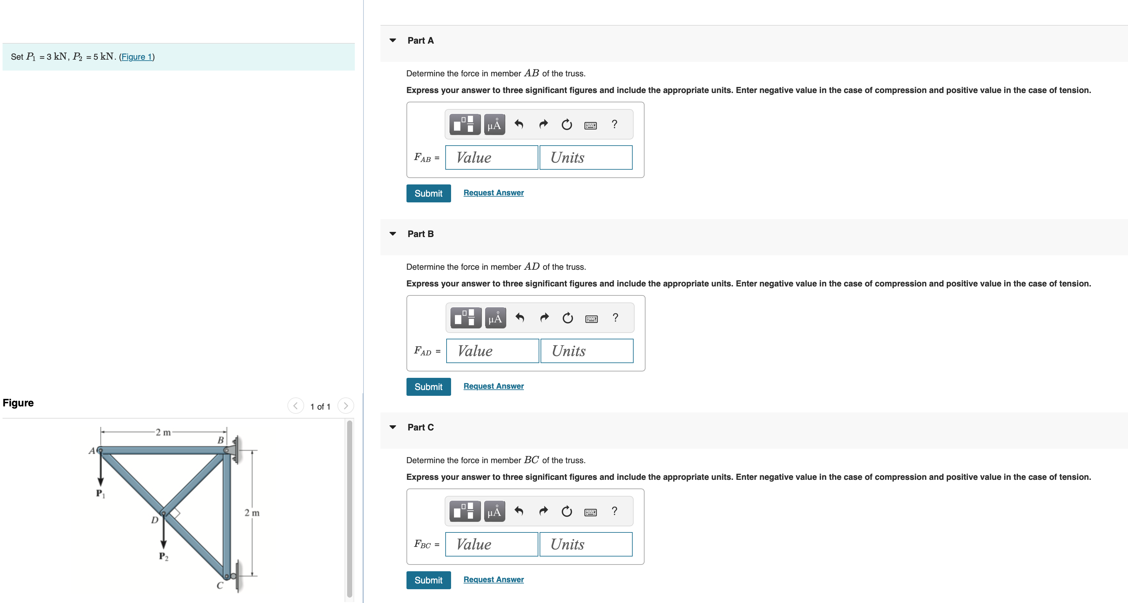Open the Figure 1 link
The height and width of the screenshot is (603, 1128).
(x=137, y=57)
